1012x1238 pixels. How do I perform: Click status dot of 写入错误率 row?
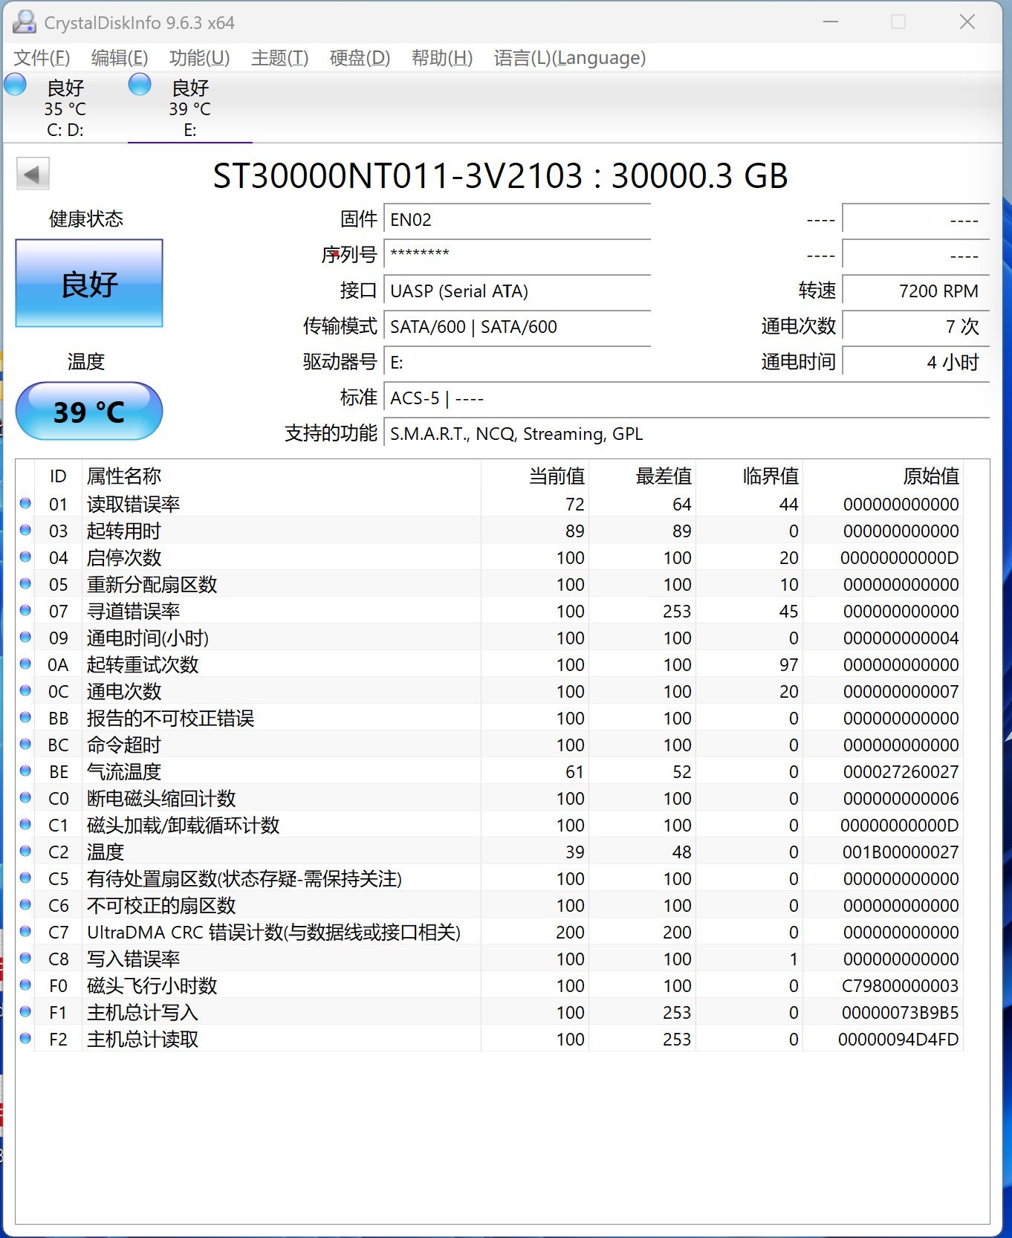25,959
